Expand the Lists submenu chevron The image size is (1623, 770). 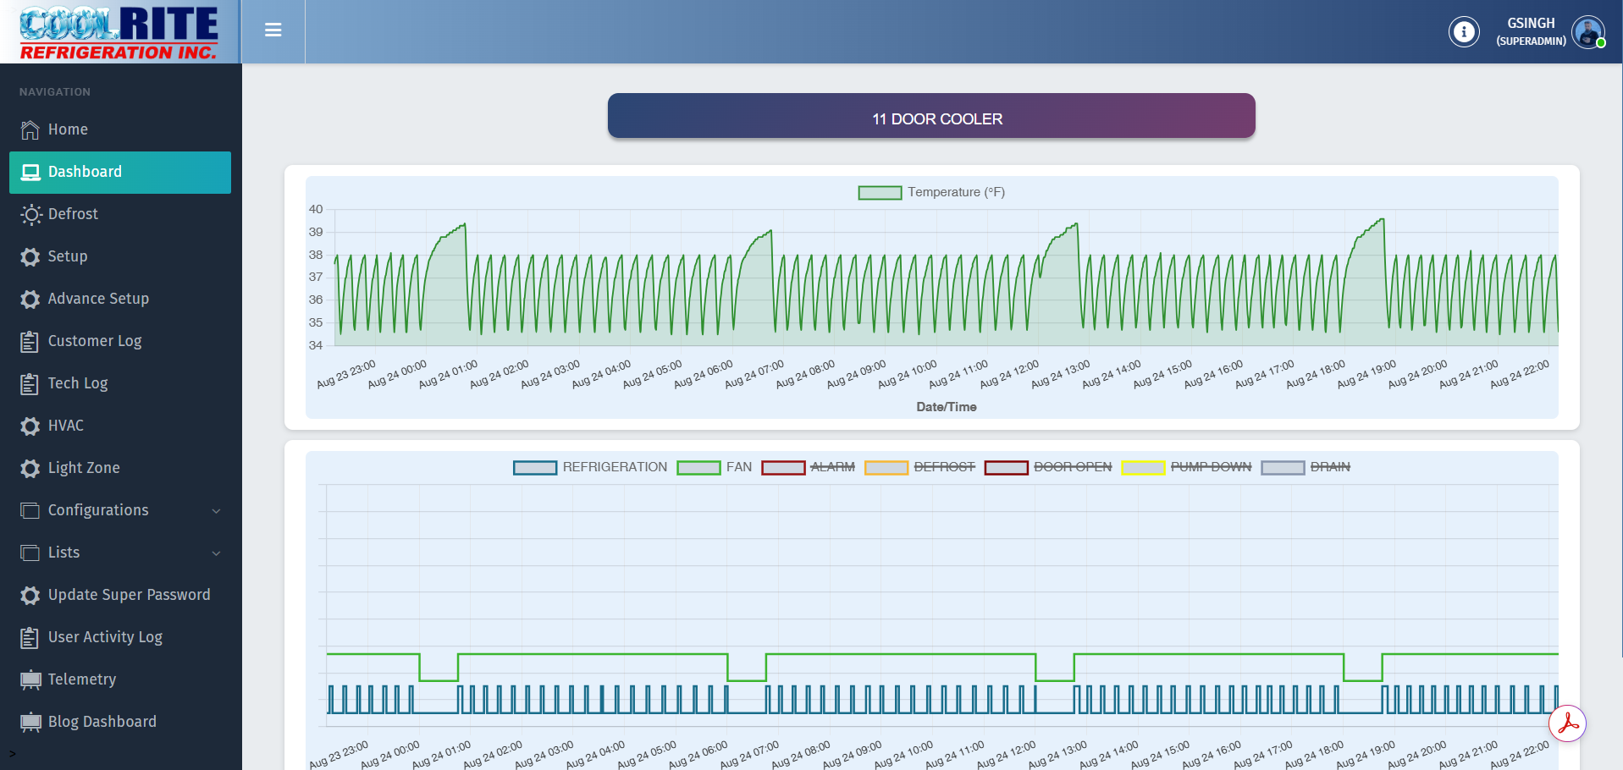coord(216,553)
